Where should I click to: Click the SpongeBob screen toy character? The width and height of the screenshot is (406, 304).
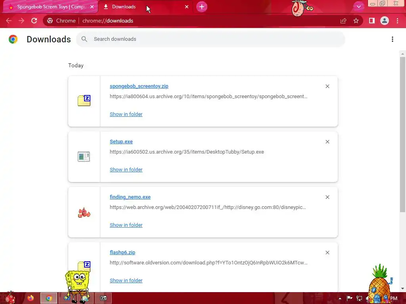[x=78, y=286]
